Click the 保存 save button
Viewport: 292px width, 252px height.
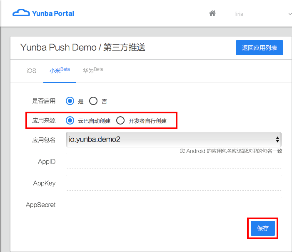[x=262, y=228]
